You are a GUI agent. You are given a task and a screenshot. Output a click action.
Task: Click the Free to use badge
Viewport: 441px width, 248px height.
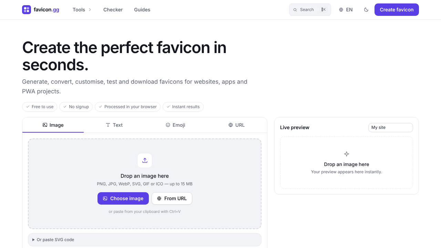40,107
